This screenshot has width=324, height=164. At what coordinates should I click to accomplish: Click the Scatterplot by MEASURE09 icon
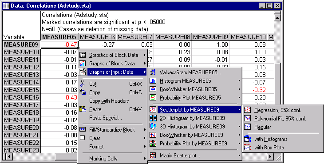(x=153, y=110)
